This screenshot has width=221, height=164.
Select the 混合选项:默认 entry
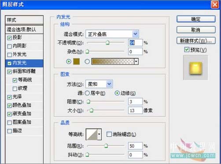coord(24,30)
